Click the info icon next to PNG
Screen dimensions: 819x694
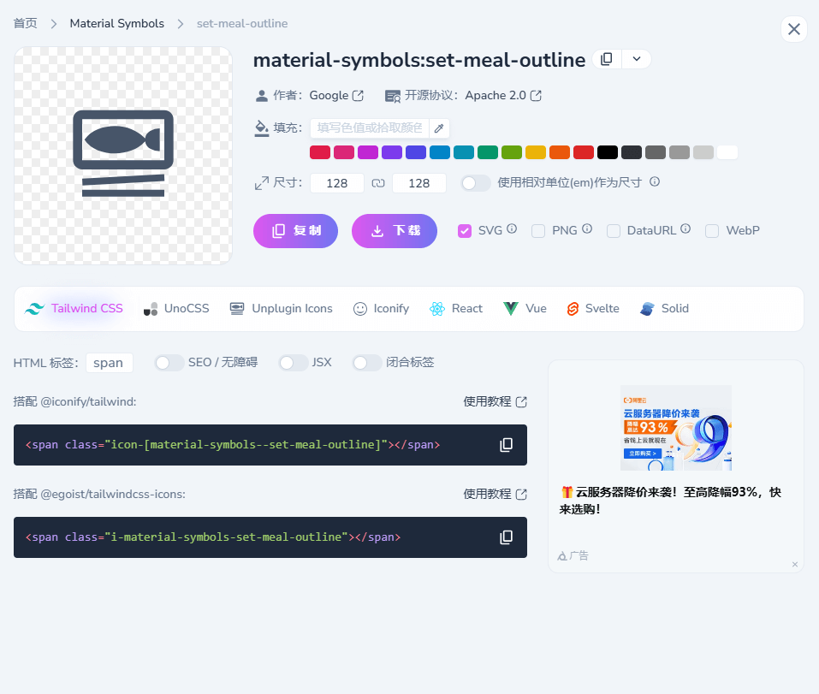[587, 228]
